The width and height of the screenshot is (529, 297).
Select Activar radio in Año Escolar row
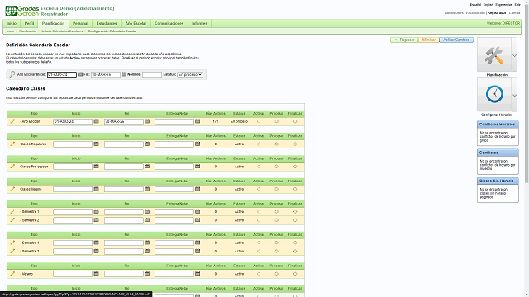tap(259, 121)
